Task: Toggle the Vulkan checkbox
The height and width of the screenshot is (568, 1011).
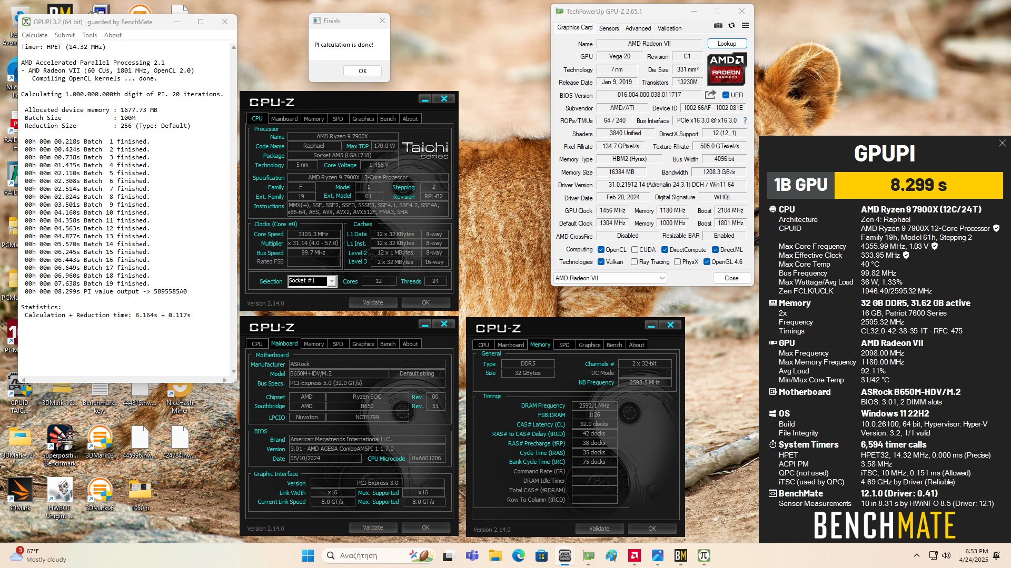Action: pos(601,262)
